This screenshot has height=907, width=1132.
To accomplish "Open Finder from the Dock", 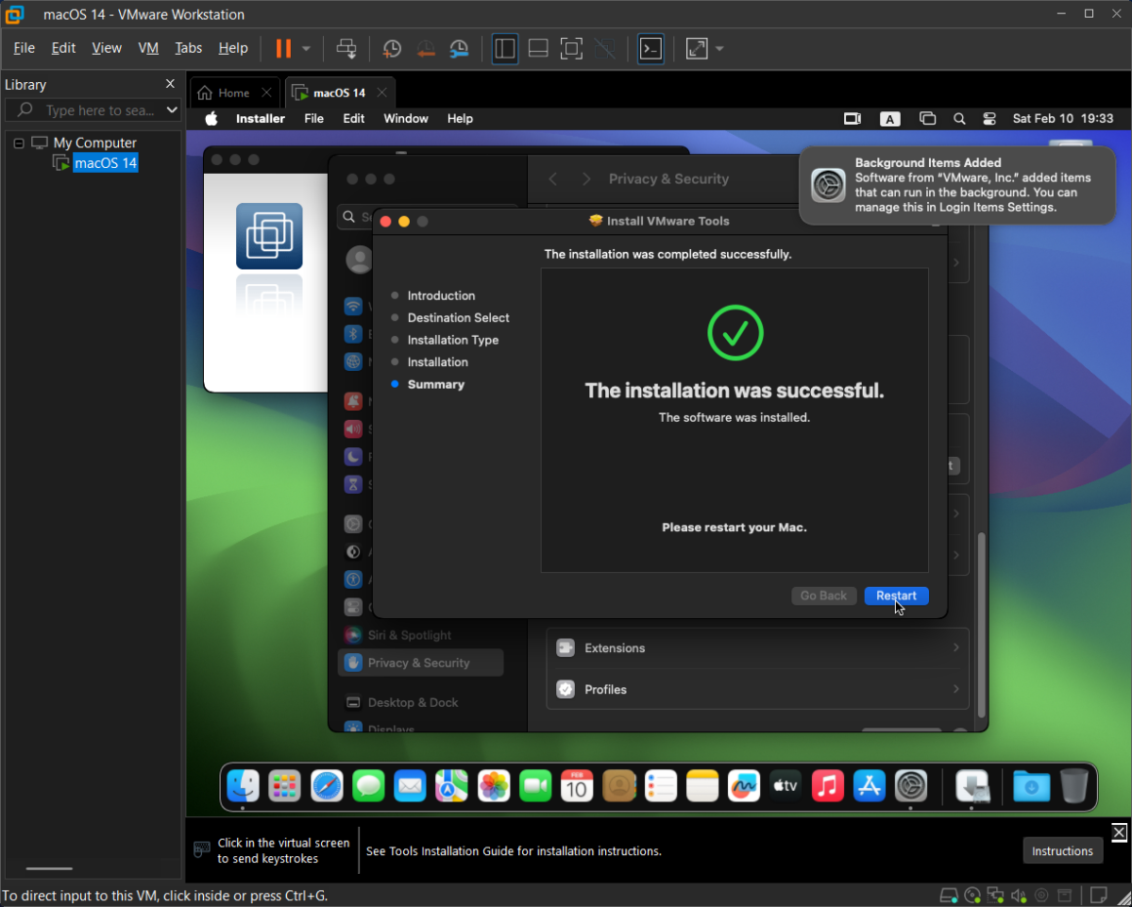I will [x=243, y=786].
